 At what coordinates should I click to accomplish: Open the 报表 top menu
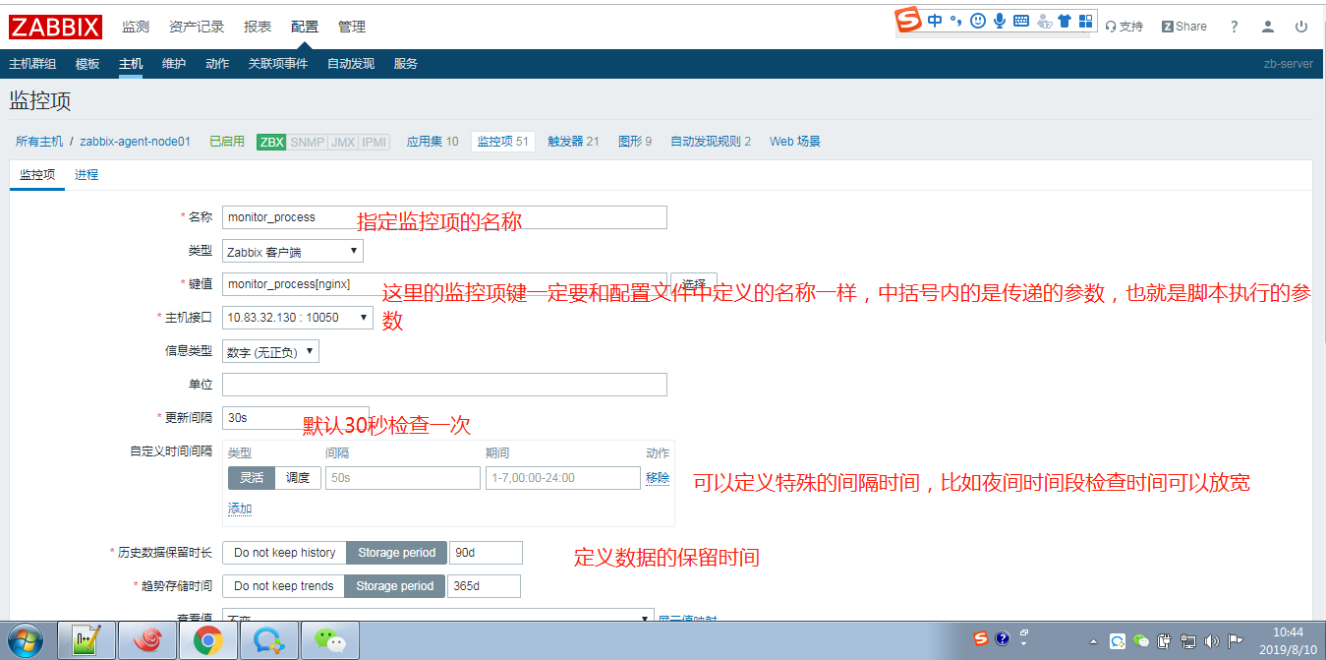[258, 27]
